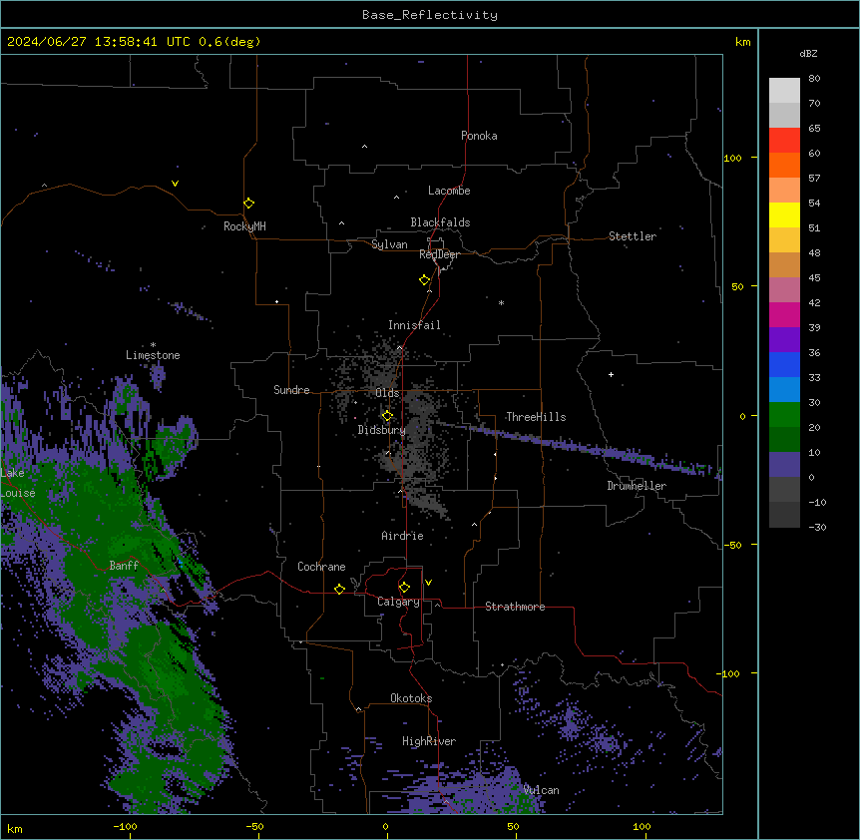860x840 pixels.
Task: Click the Limestone label
Action: coord(153,355)
